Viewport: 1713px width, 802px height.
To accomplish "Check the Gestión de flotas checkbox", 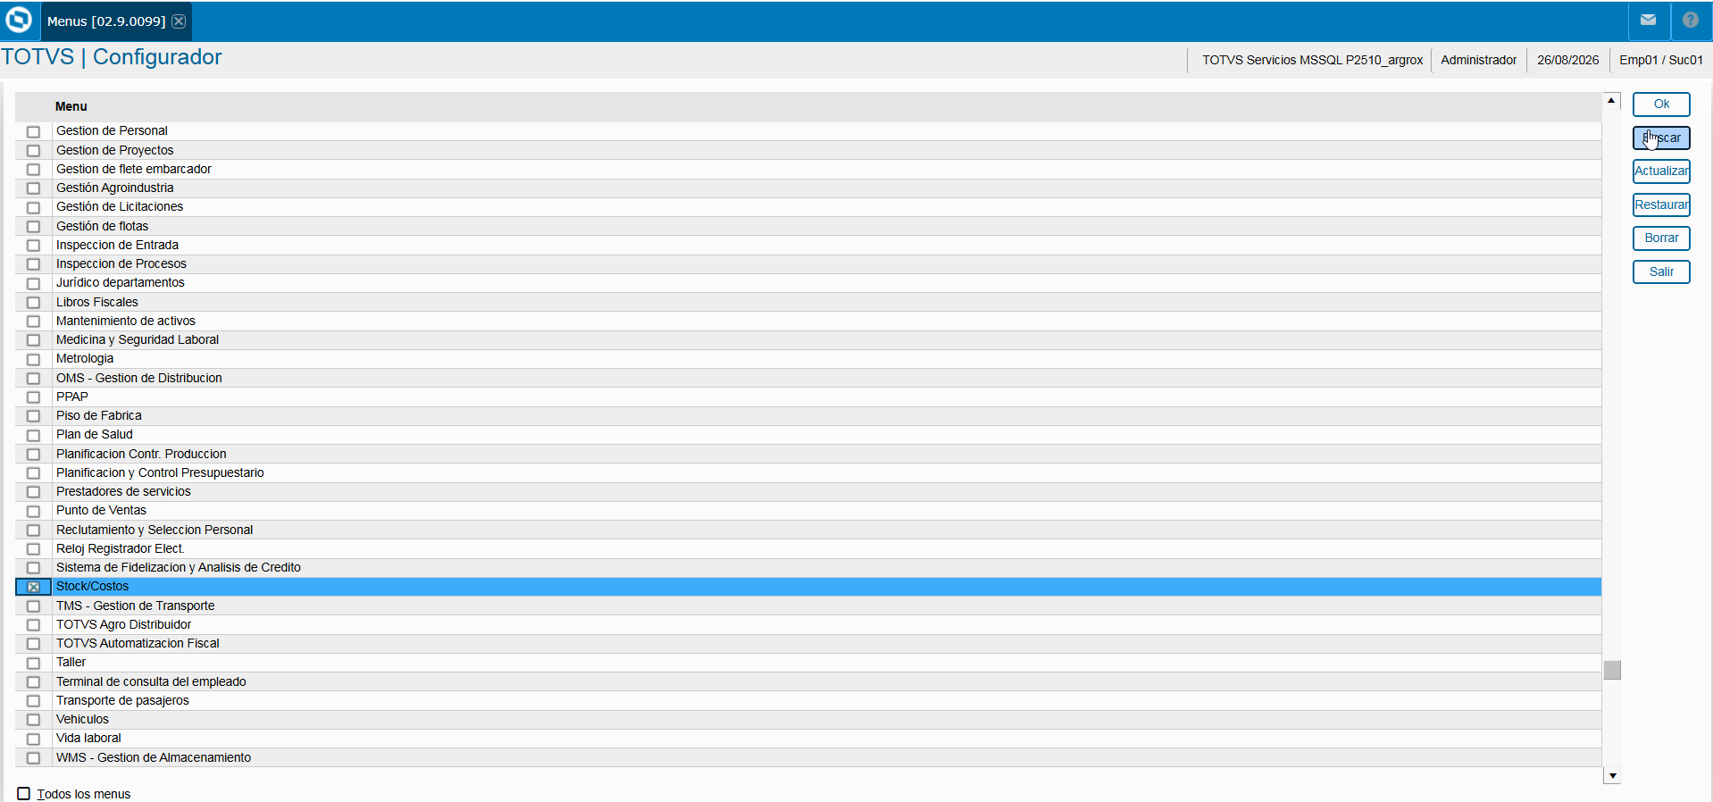I will (33, 227).
